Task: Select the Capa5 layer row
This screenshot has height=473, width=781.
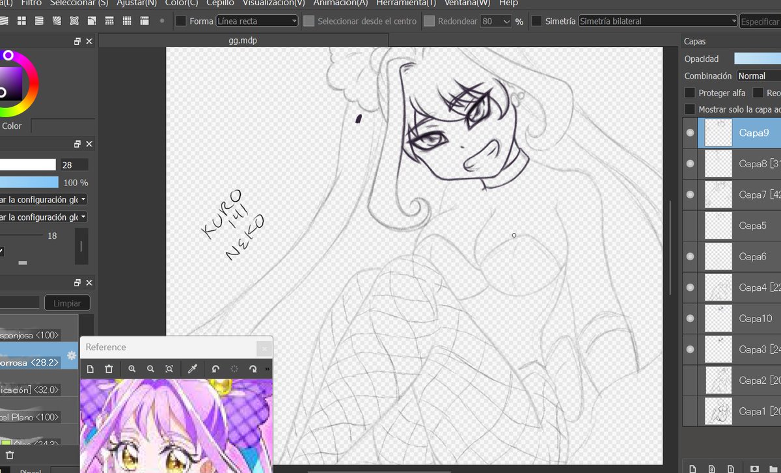Action: (732, 226)
